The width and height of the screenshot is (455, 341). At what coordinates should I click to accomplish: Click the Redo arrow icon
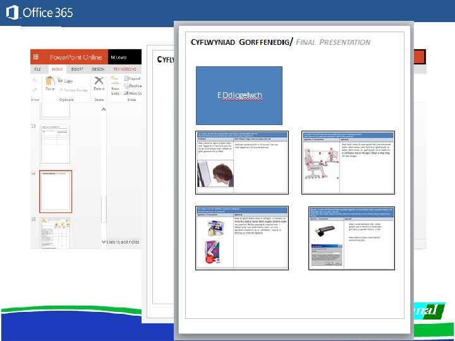35,90
